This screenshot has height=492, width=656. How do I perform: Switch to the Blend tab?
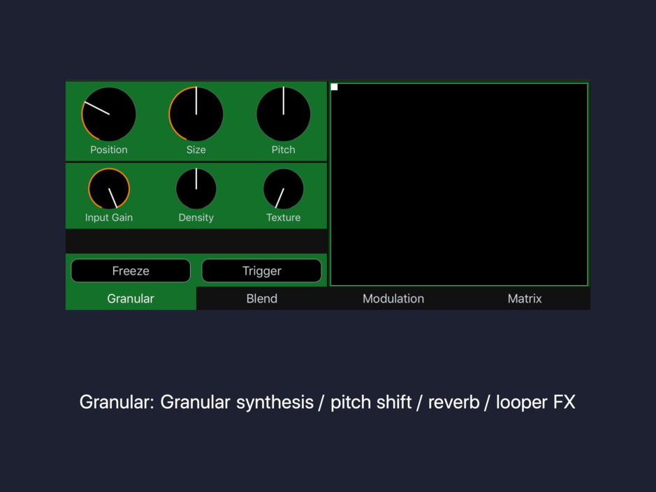click(261, 298)
